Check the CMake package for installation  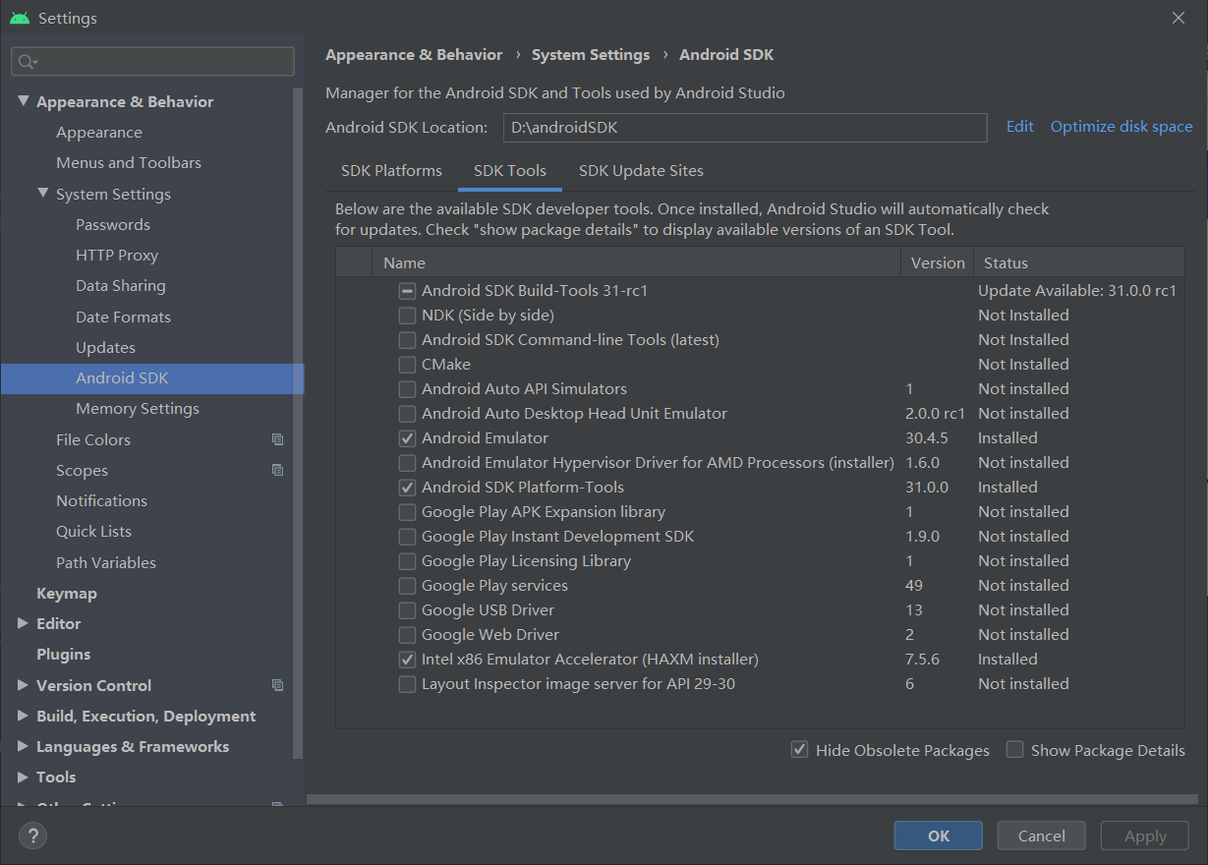[x=407, y=364]
